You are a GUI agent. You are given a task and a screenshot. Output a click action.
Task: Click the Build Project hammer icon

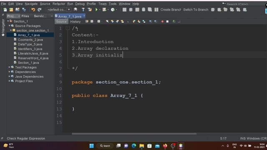pos(83,10)
